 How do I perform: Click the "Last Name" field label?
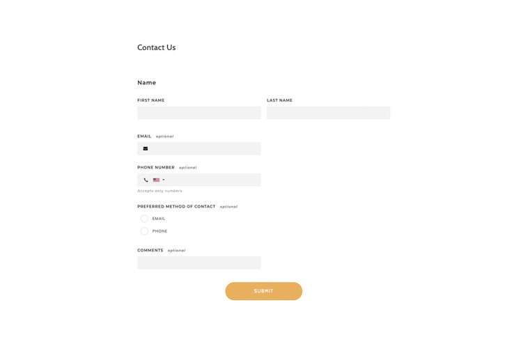(279, 100)
